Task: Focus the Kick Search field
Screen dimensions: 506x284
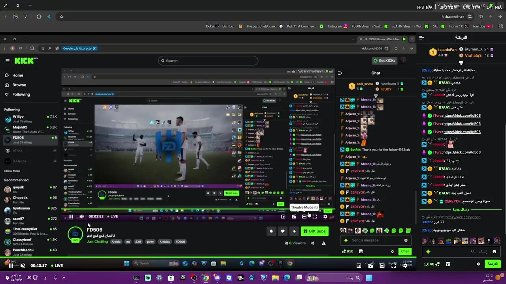Action: [x=208, y=61]
